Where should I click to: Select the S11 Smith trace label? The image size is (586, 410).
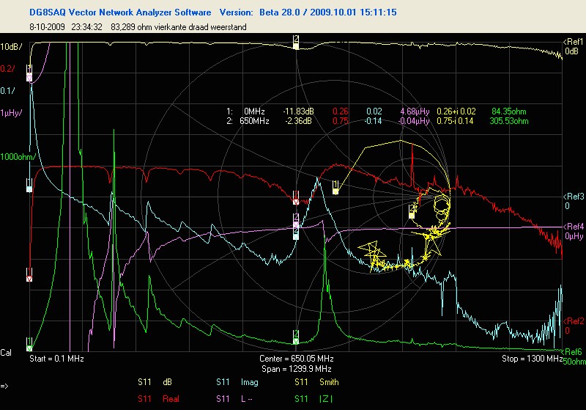pyautogui.click(x=316, y=382)
